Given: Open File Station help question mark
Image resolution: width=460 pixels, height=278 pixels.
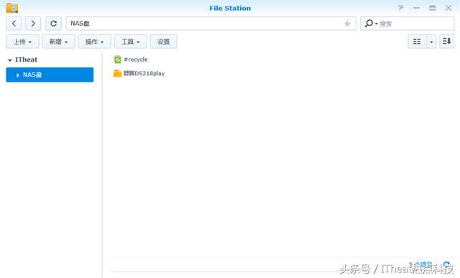Looking at the screenshot, I should coord(400,8).
